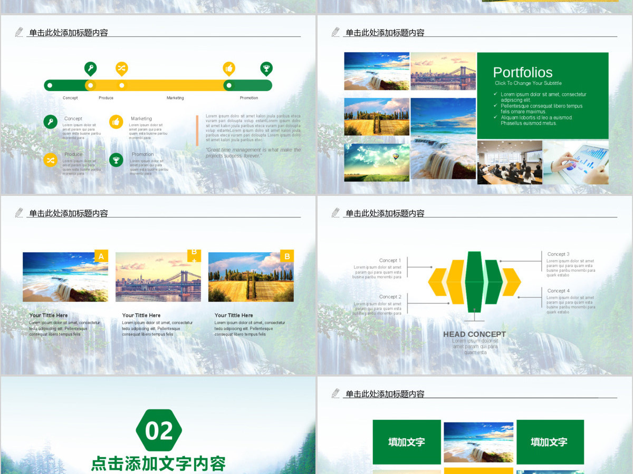The image size is (633, 474).
Task: Click the green key pin above the timeline
Action: click(91, 69)
